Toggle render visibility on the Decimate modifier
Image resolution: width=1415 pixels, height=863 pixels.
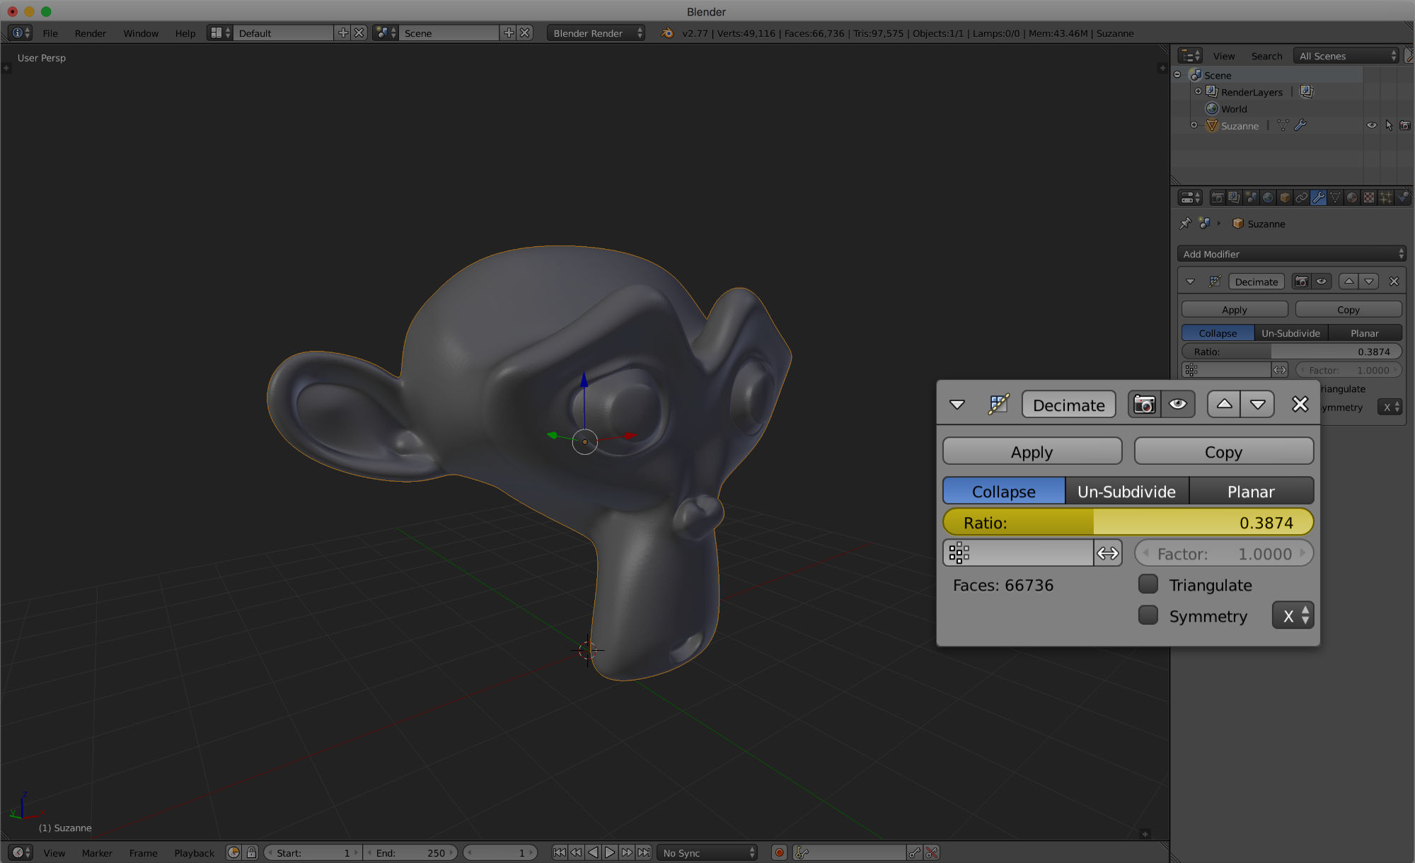(1144, 404)
